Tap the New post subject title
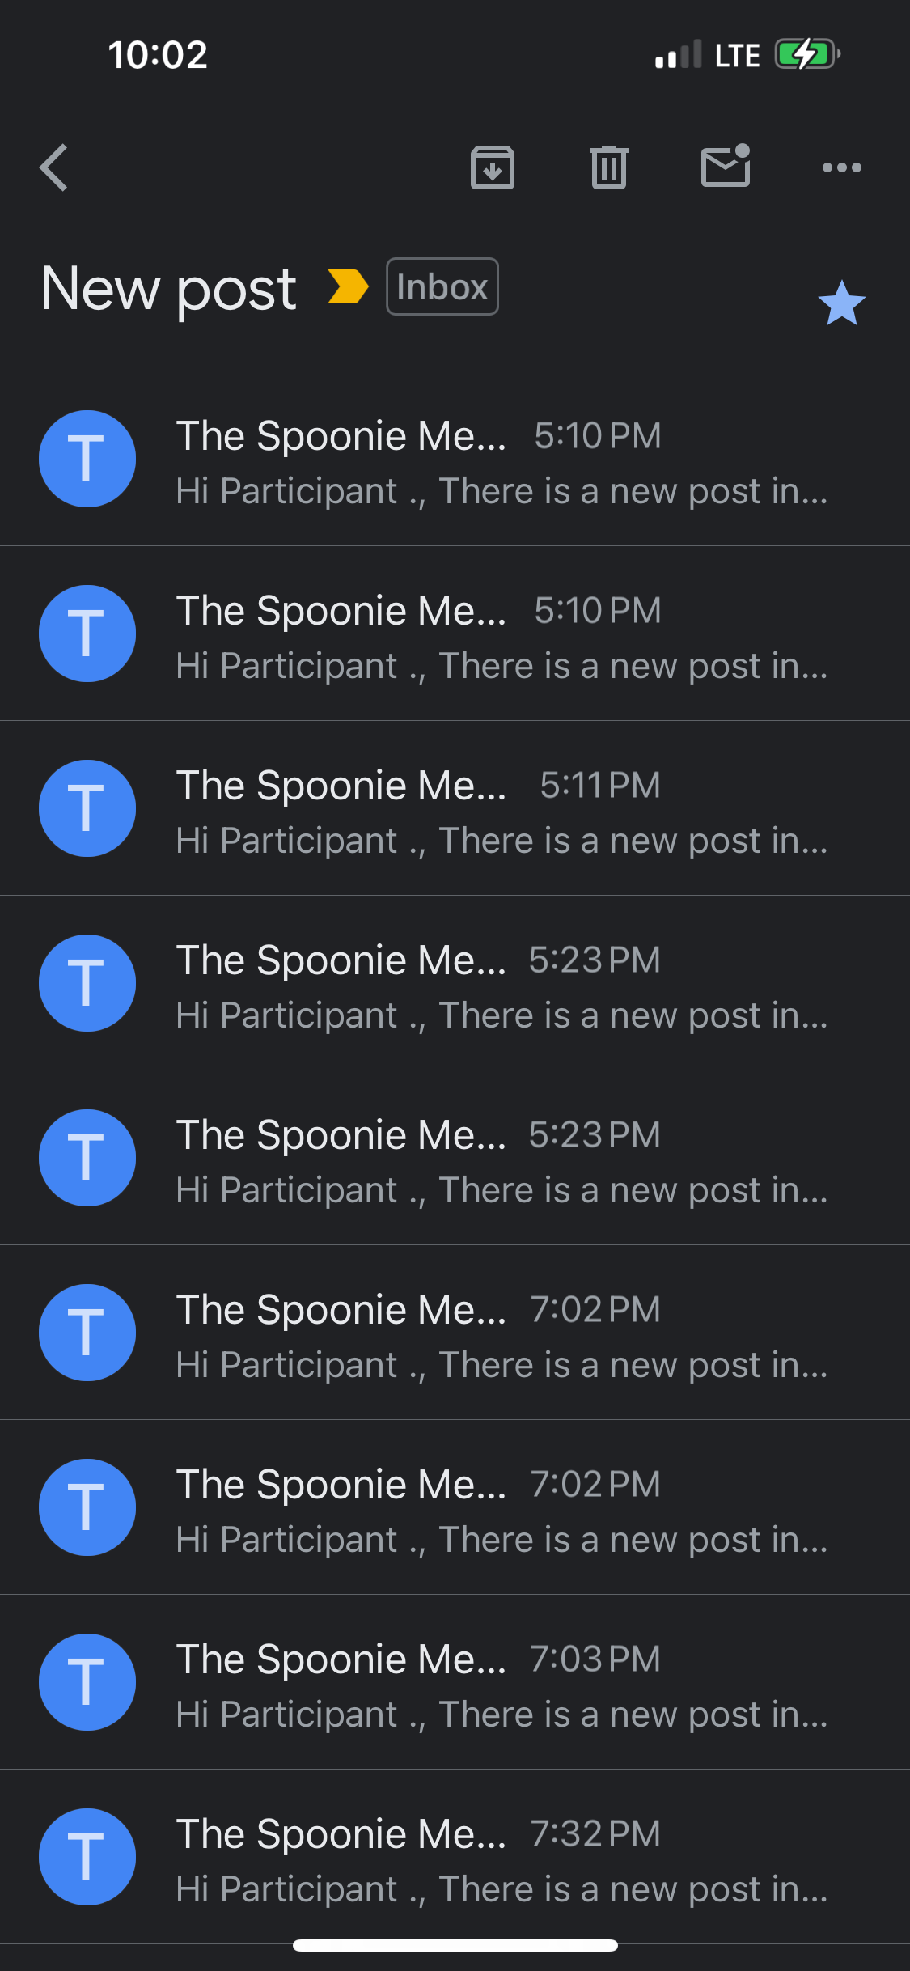910x1971 pixels. pos(168,289)
